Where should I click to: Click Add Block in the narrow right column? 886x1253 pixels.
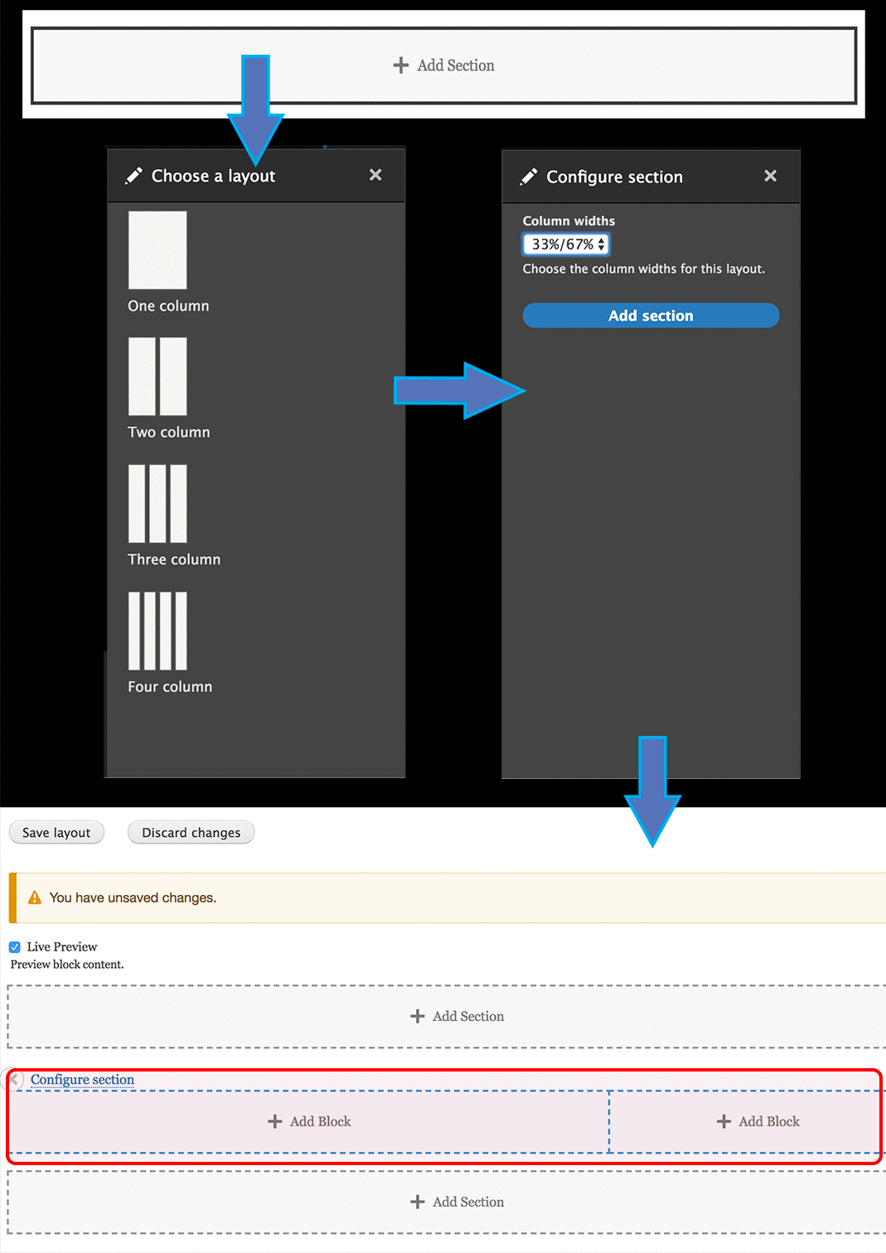click(757, 1121)
